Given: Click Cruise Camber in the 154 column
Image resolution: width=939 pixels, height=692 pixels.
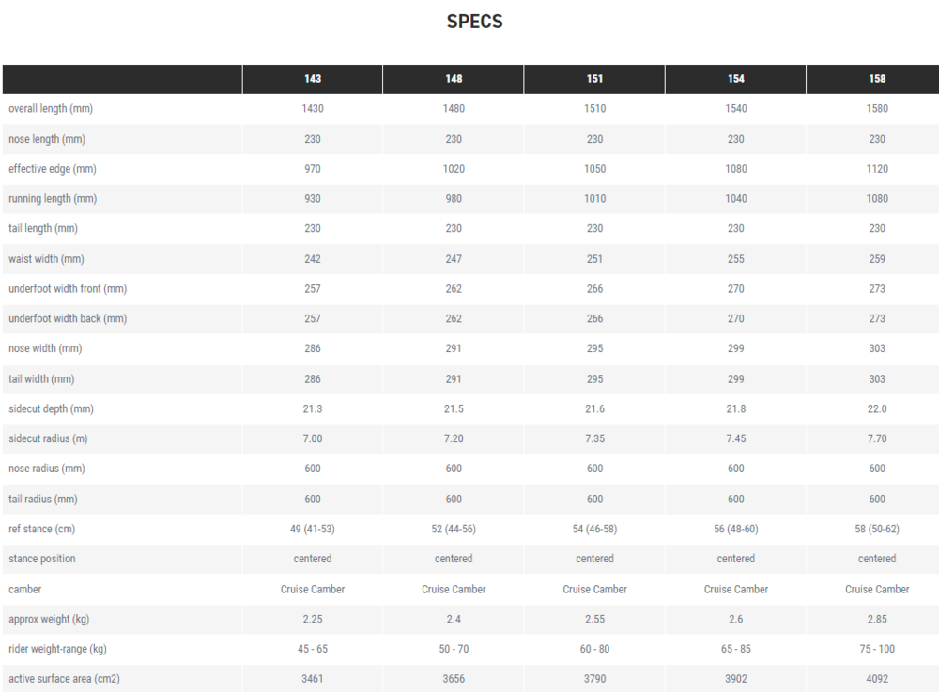Looking at the screenshot, I should coord(736,589).
